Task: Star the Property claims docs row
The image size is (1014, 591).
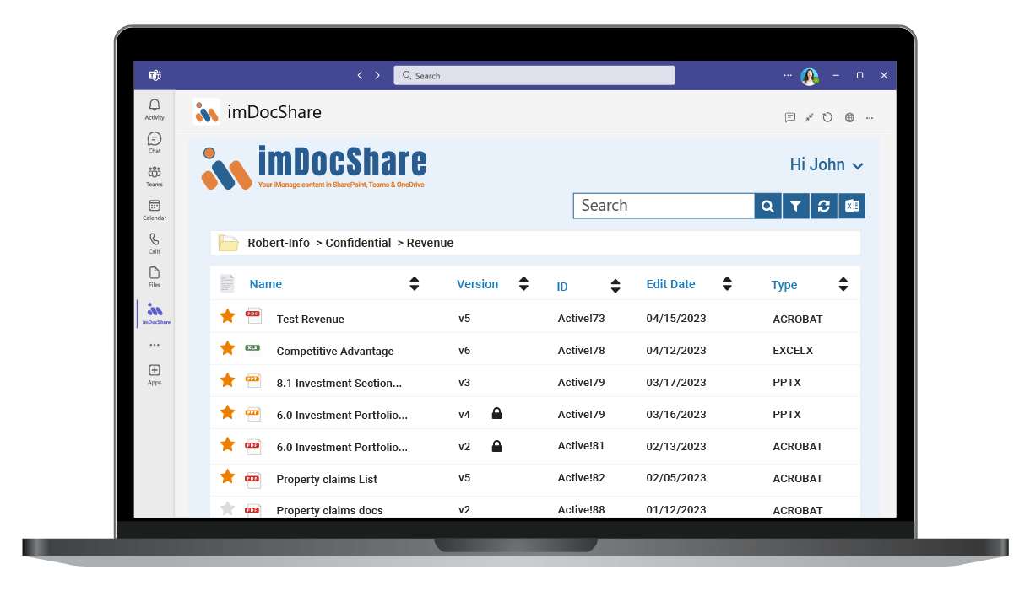Action: [x=227, y=508]
